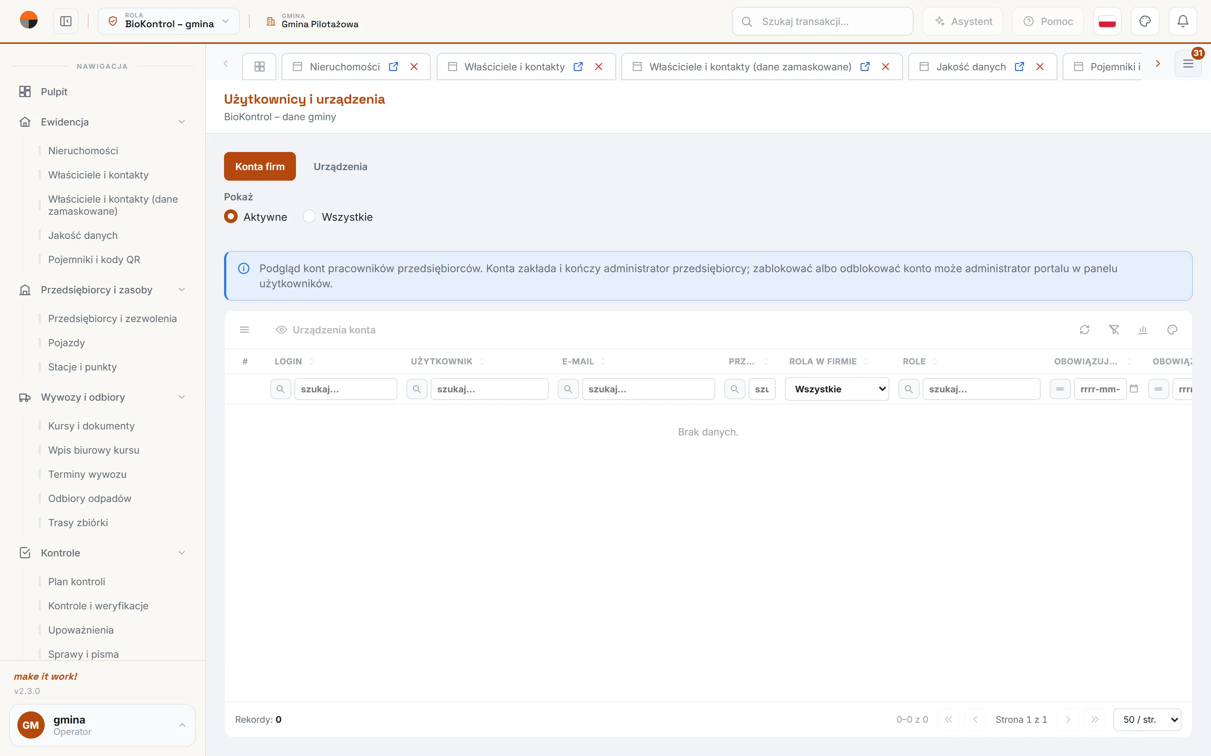The width and height of the screenshot is (1211, 756).
Task: Clear table filters icon
Action: click(x=1114, y=330)
